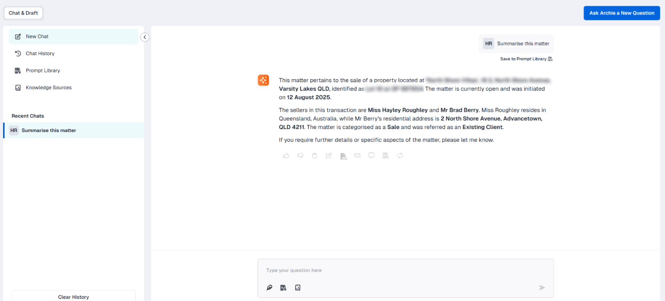The image size is (665, 301).
Task: Click the date text 12 August 2025
Action: [x=308, y=97]
